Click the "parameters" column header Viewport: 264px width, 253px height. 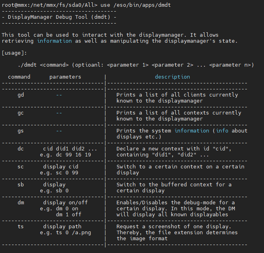65,77
